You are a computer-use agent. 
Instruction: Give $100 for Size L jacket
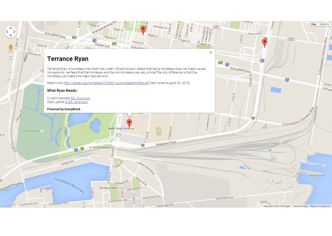tap(76, 102)
